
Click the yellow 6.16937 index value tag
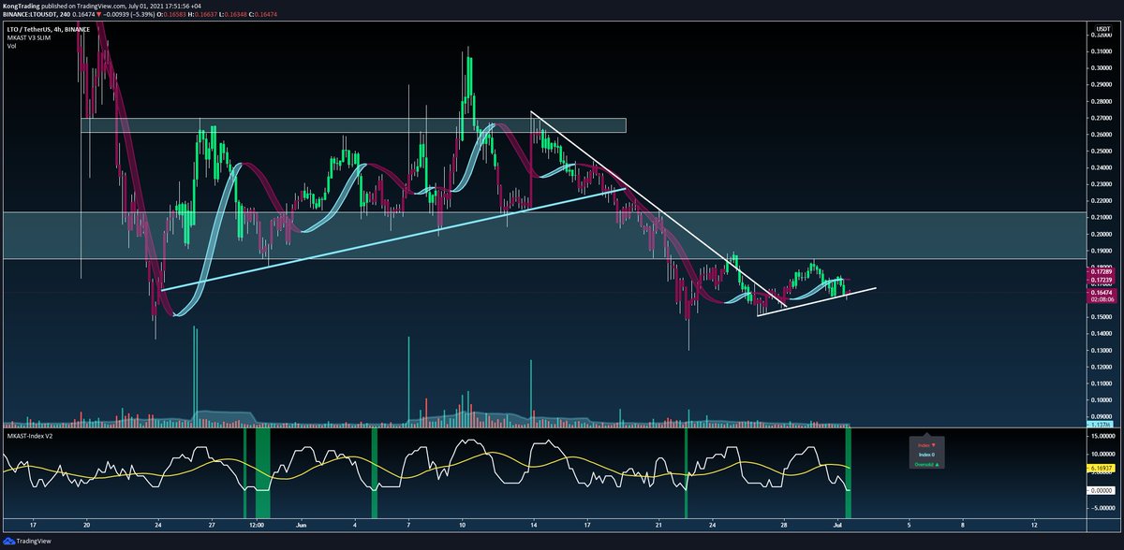point(1102,466)
